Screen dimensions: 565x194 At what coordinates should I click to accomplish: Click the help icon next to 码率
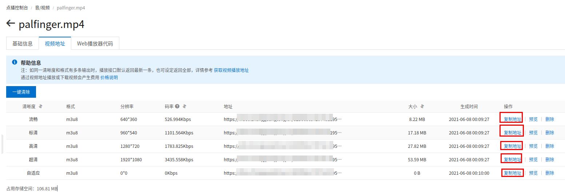tap(177, 106)
